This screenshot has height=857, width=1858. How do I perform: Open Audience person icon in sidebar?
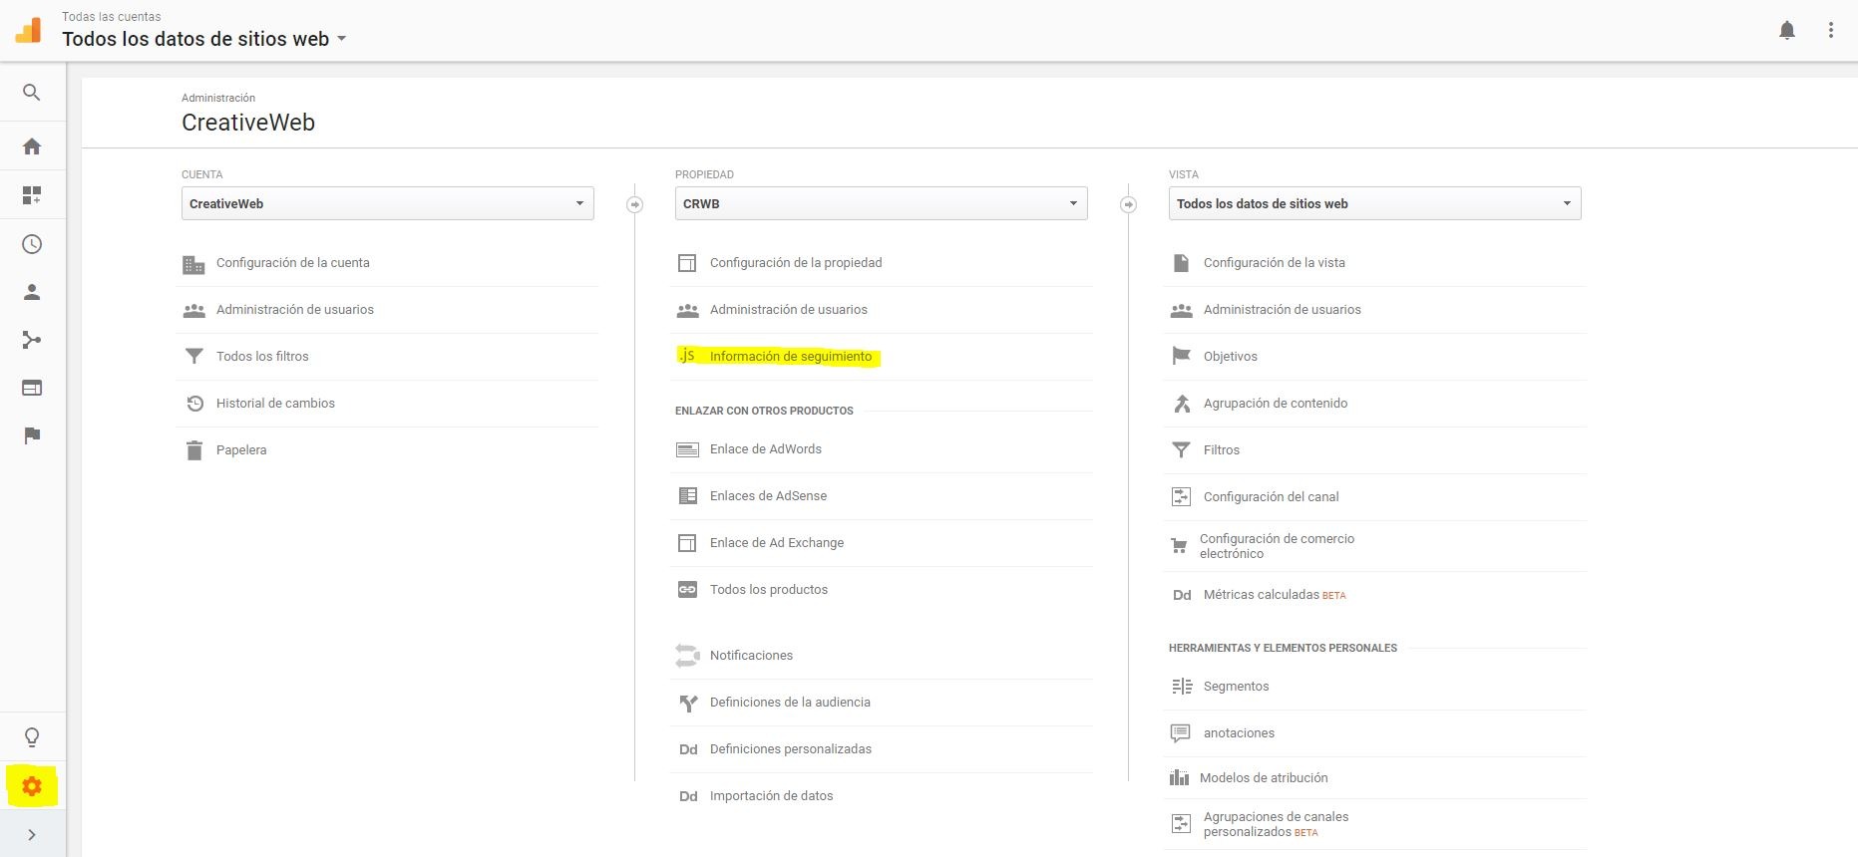coord(32,292)
